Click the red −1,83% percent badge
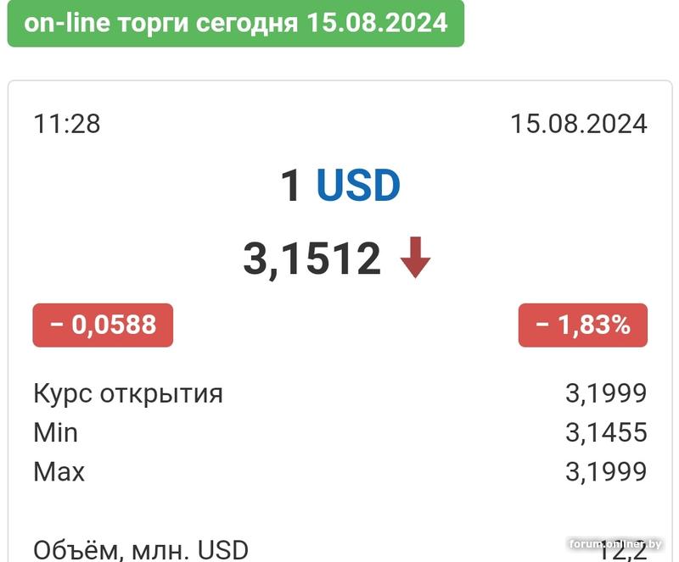Screen dimensions: 679x562 583,325
